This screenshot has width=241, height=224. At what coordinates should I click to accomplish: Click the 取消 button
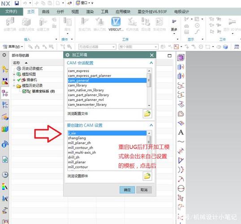[144, 190]
